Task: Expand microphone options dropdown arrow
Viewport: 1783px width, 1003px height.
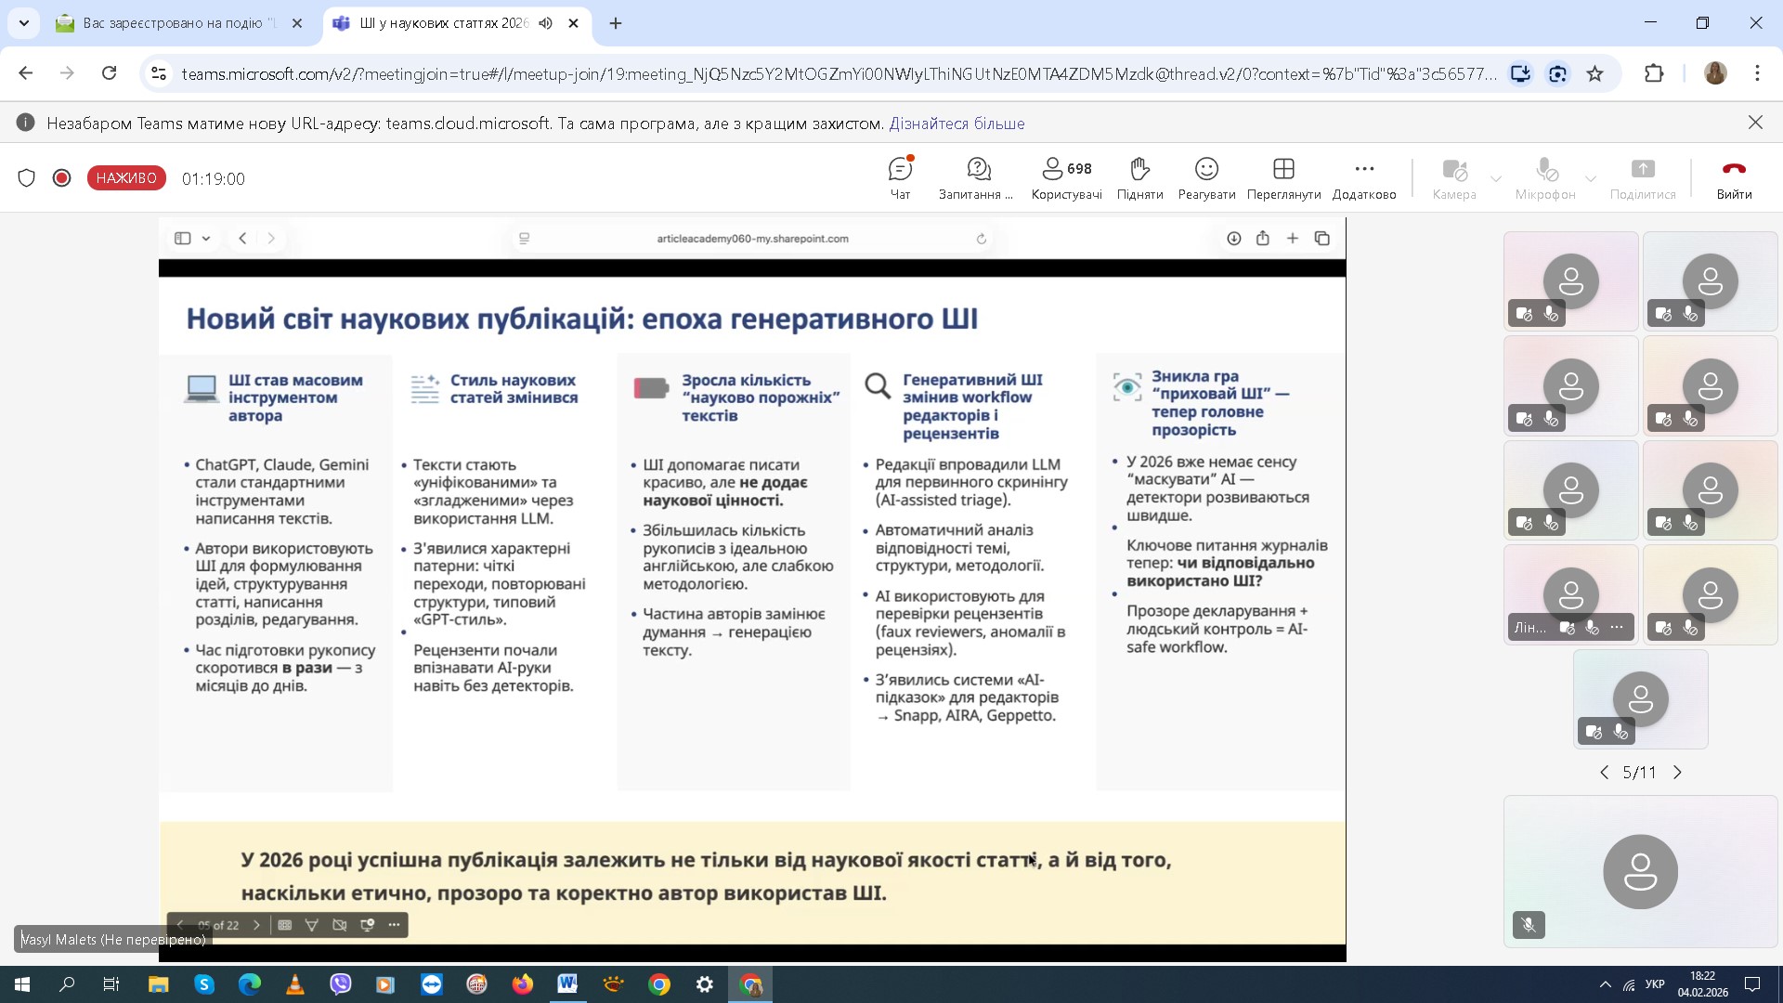Action: coord(1590,178)
